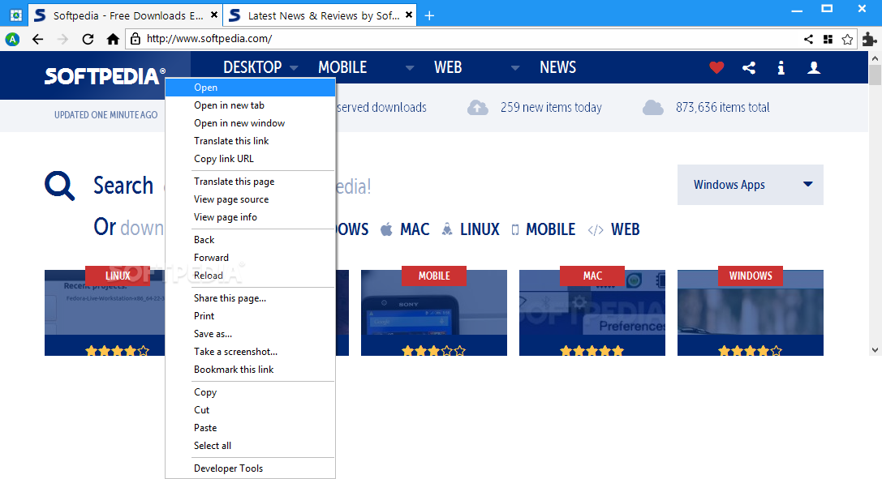Image resolution: width=882 pixels, height=479 pixels.
Task: Click the browser app icon in title bar
Action: click(x=15, y=15)
